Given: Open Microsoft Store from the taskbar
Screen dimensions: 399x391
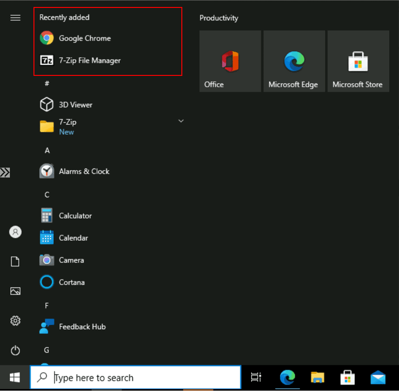Looking at the screenshot, I should pyautogui.click(x=347, y=377).
